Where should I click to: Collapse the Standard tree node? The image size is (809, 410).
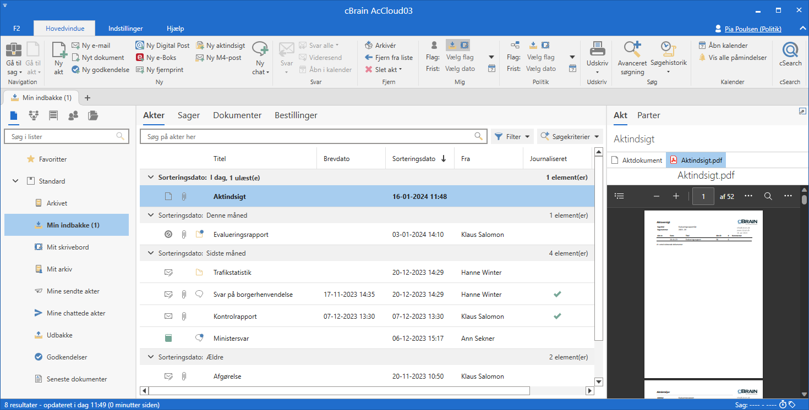16,181
